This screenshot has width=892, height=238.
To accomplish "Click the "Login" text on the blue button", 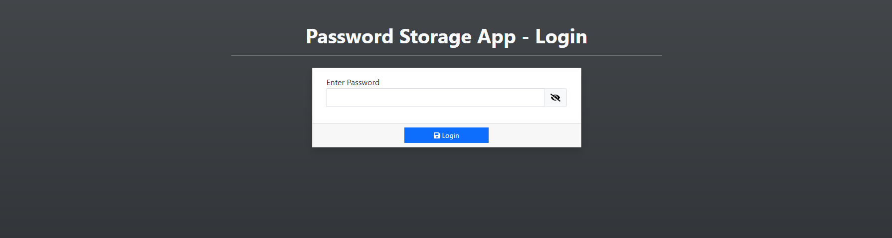I will click(x=450, y=135).
